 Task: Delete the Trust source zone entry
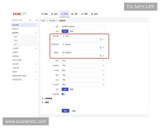[101, 39]
